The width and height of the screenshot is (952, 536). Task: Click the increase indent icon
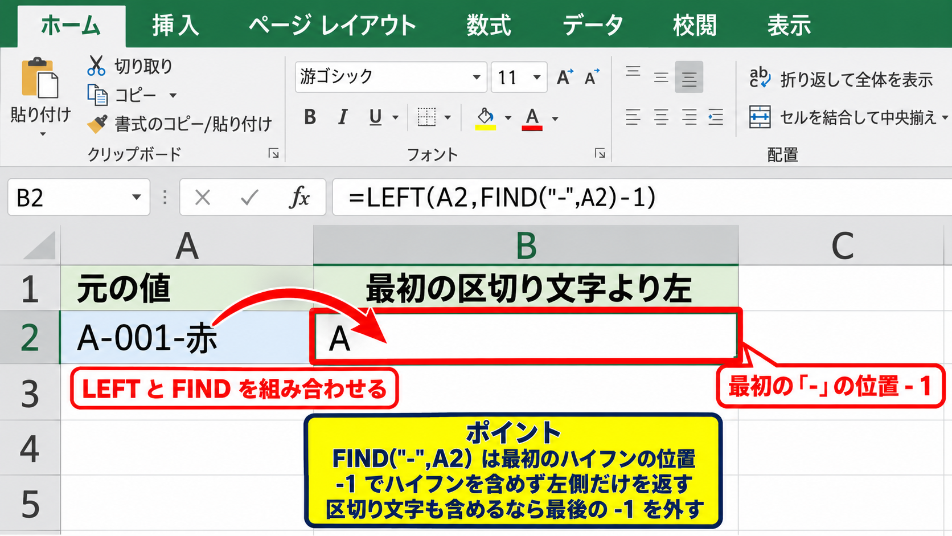point(716,117)
